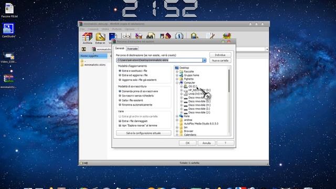
Task: Click the up-one-level icon beside the address bar
Action: point(84,49)
